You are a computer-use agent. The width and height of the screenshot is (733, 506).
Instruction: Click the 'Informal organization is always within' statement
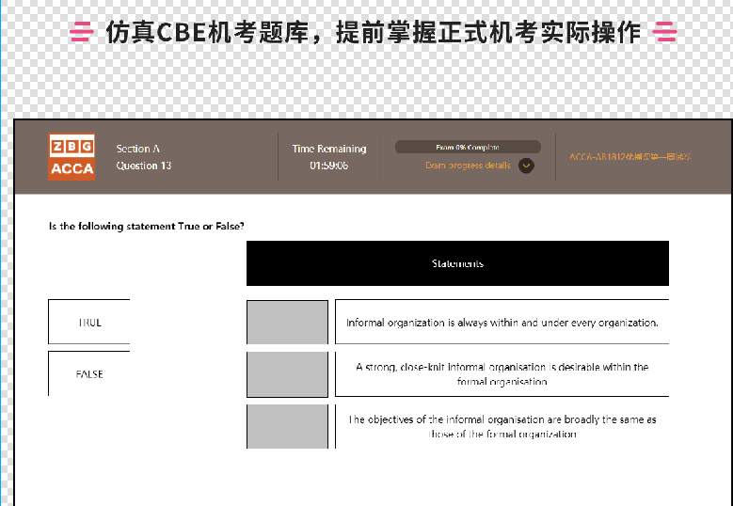pos(502,323)
